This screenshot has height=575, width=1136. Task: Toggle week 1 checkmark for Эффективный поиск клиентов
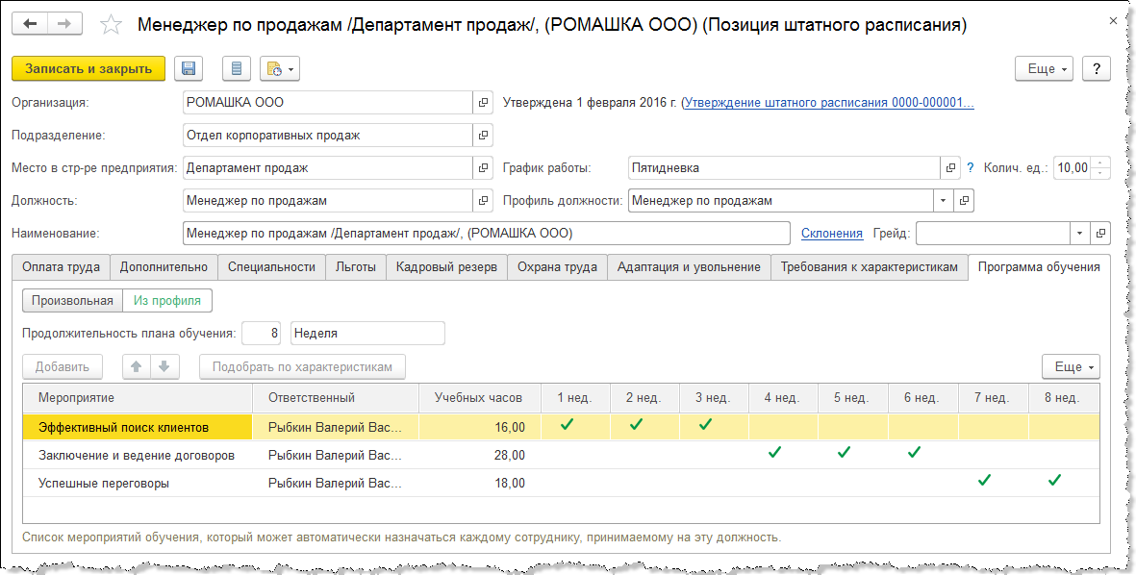[567, 424]
